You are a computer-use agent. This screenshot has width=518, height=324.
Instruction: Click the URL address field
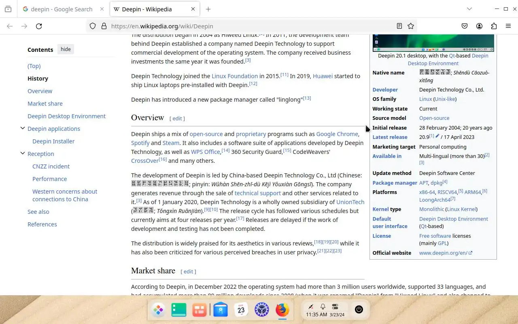tap(251, 26)
